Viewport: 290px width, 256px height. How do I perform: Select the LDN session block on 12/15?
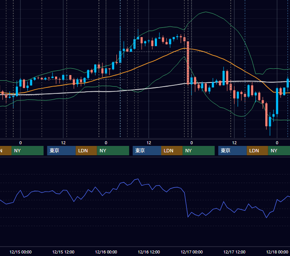[87, 151]
